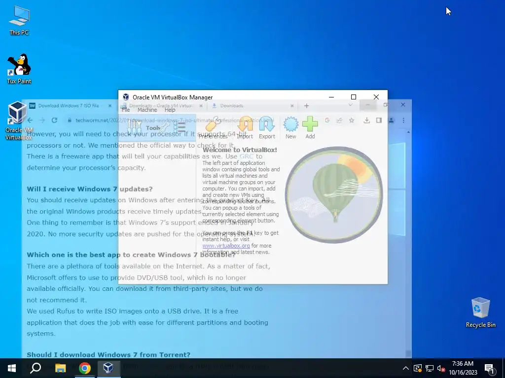The height and width of the screenshot is (378, 505).
Task: Click the GRC link in the techworm article
Action: click(247, 156)
